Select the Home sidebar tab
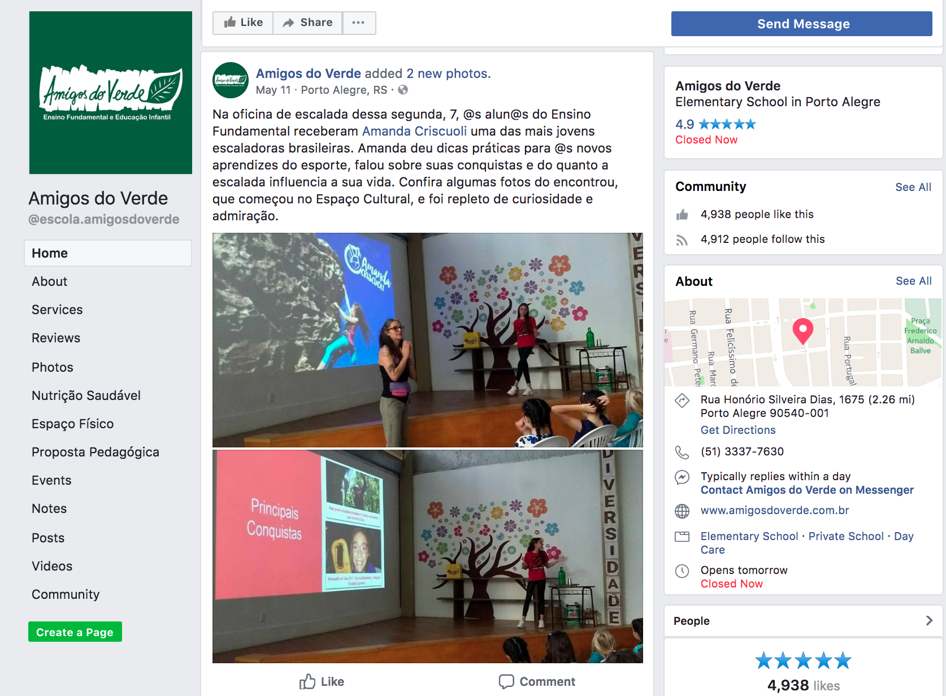Screen dimensions: 946x696 coord(108,253)
